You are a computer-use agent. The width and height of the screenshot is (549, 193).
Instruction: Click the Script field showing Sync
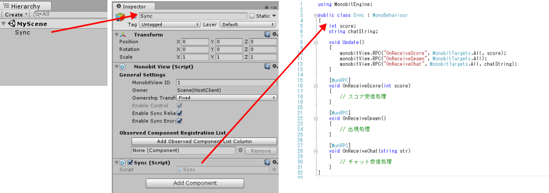pos(223,170)
